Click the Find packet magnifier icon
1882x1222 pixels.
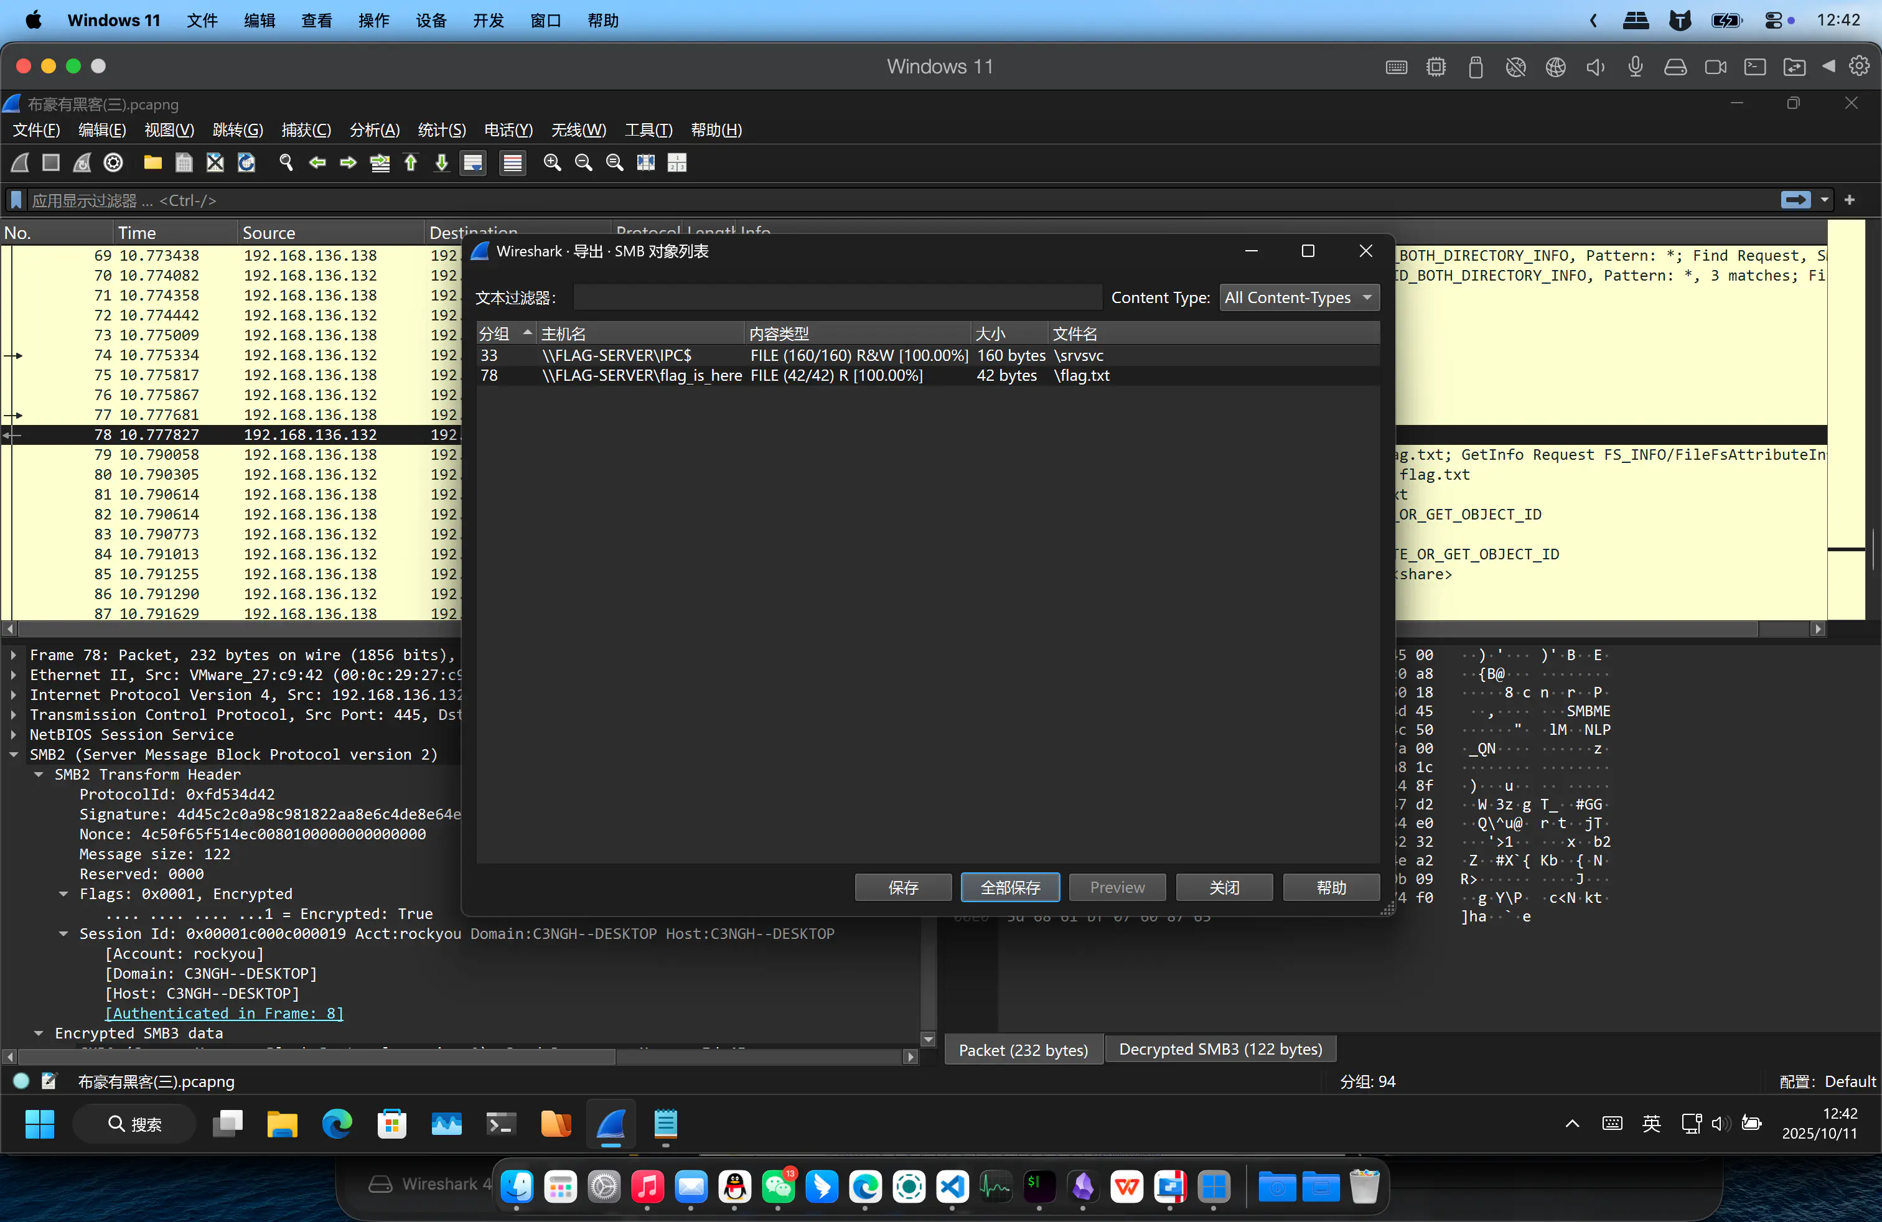pyautogui.click(x=286, y=163)
